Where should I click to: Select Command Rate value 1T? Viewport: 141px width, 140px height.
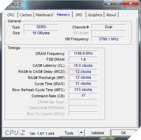[83, 96]
